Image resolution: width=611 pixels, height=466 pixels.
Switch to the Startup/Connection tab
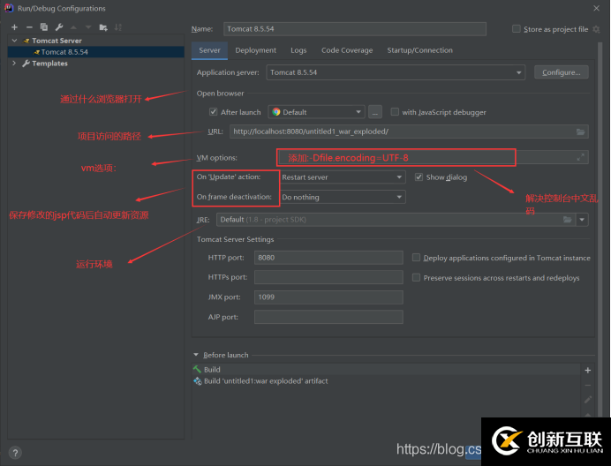419,50
